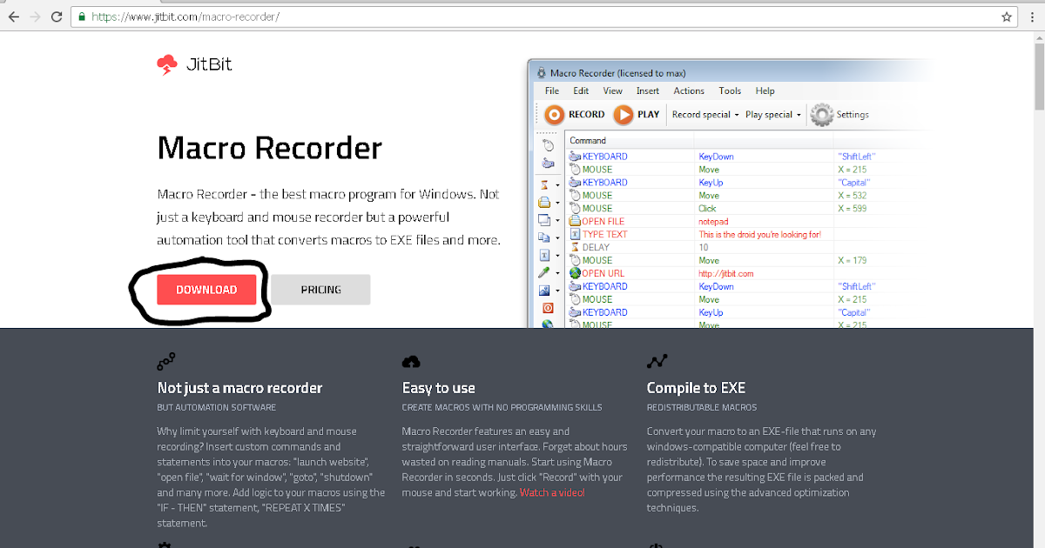Open the File menu in Macro Recorder
Viewport: 1045px width, 548px height.
pos(552,90)
